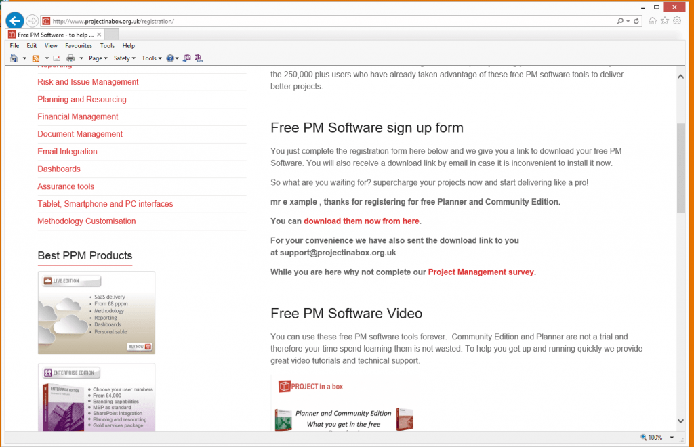Open the Document Management link
The image size is (694, 447).
pos(80,134)
